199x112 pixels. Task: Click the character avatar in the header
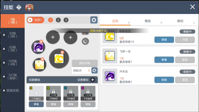click(x=29, y=7)
